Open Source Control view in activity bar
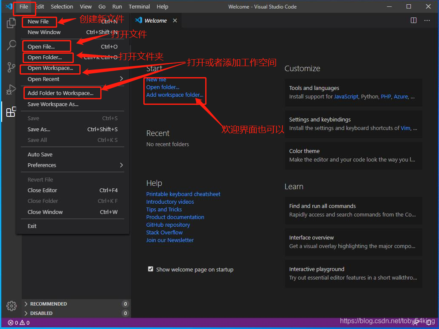The height and width of the screenshot is (329, 439). (11, 67)
